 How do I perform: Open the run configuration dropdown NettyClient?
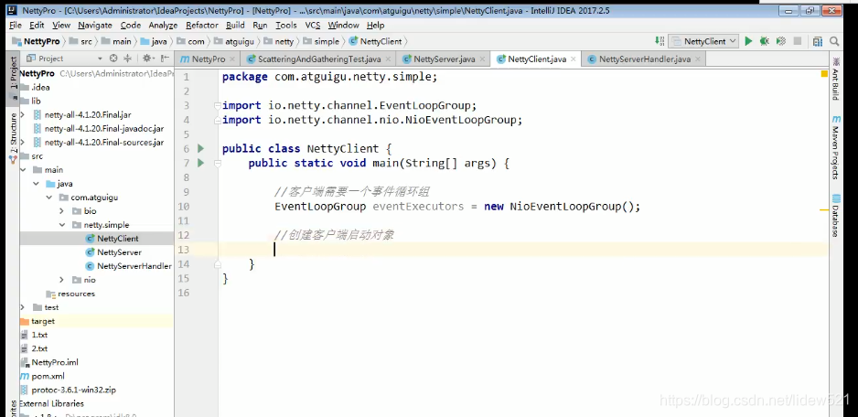click(x=703, y=41)
